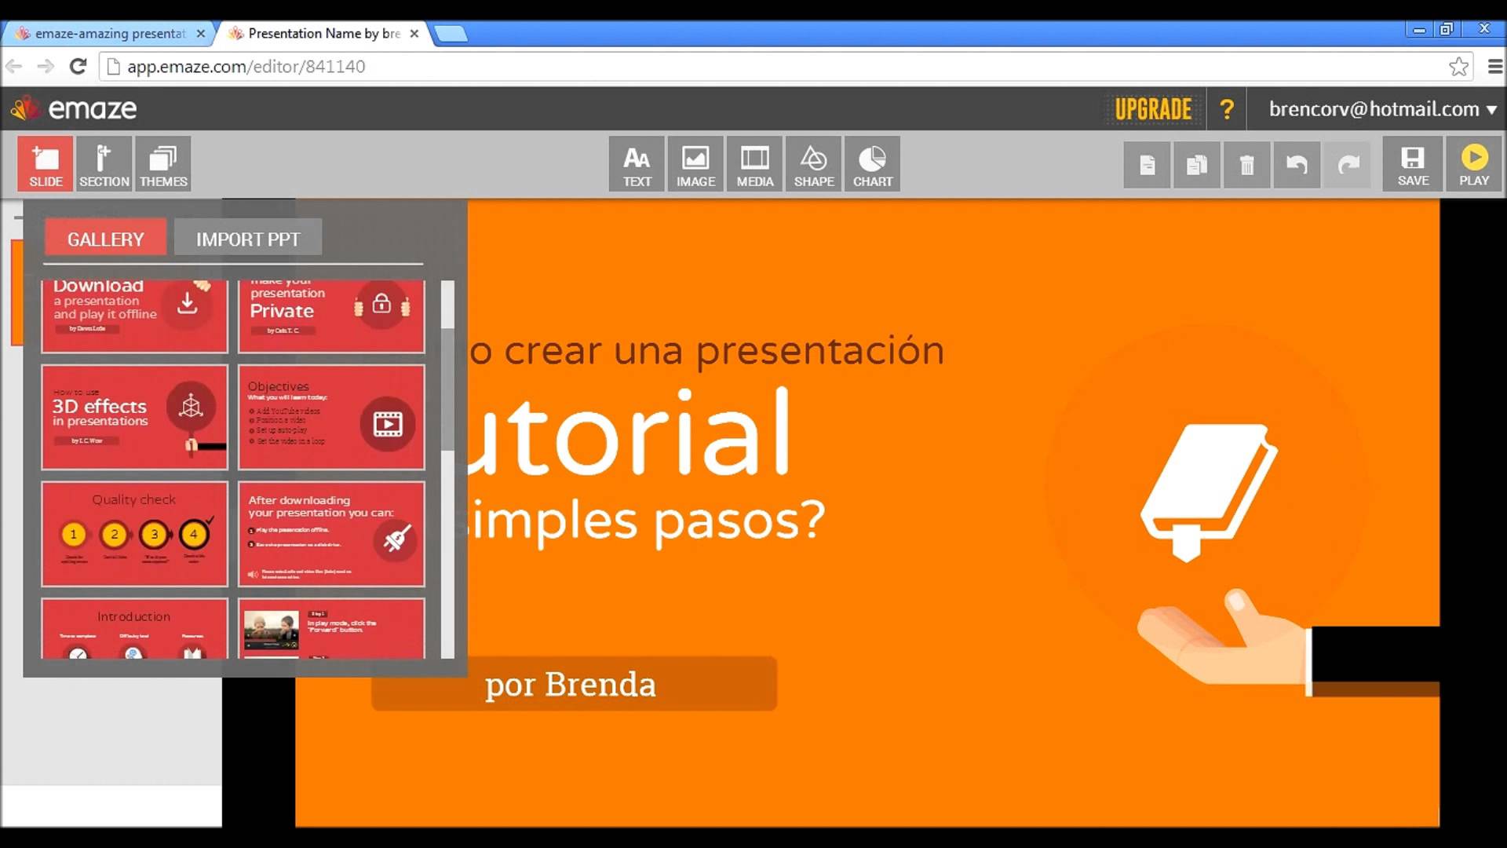Select the Introduction slide template
The height and width of the screenshot is (848, 1507).
[134, 628]
